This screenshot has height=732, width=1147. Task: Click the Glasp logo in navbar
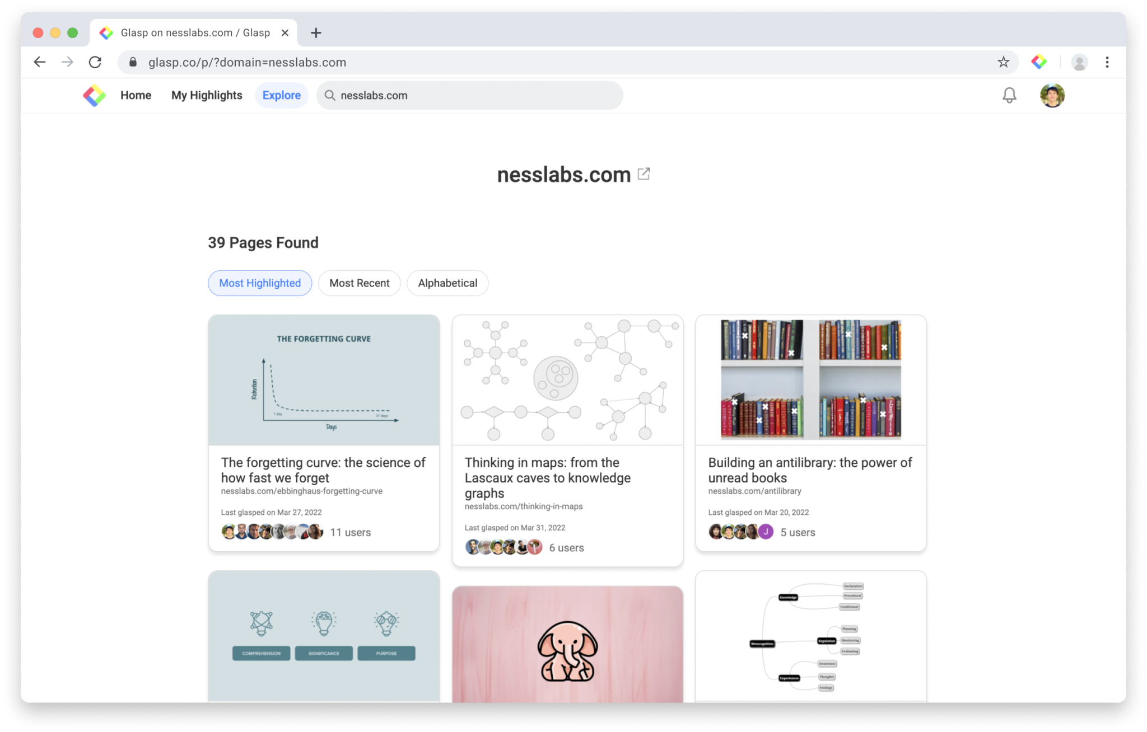[94, 96]
